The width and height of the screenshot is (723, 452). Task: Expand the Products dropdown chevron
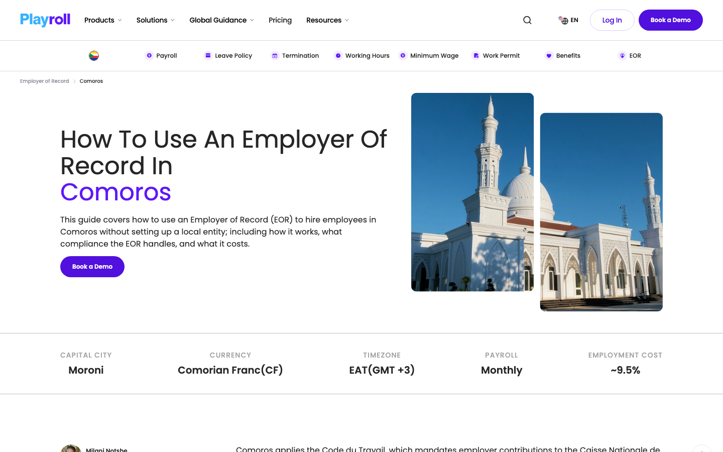click(x=119, y=20)
